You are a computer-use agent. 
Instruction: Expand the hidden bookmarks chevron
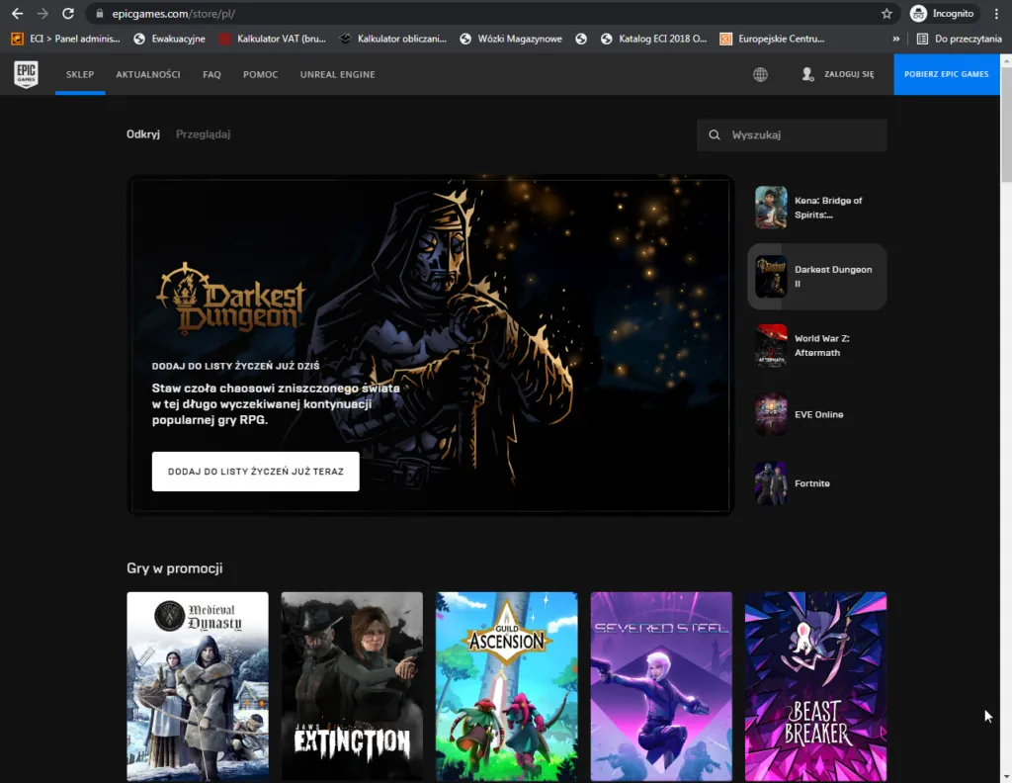(x=895, y=39)
